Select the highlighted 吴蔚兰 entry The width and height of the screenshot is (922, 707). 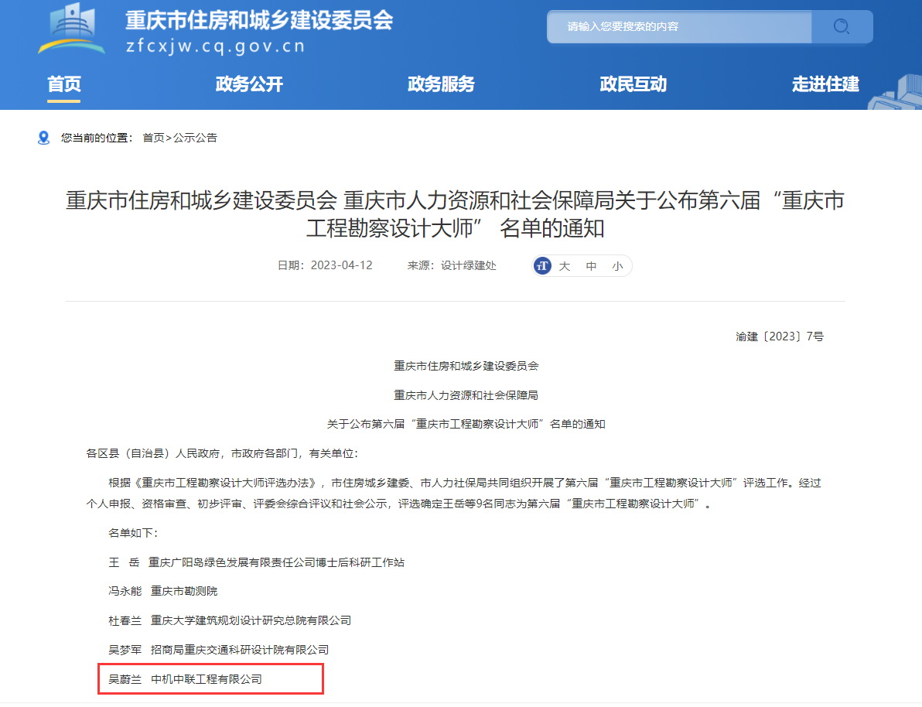210,679
